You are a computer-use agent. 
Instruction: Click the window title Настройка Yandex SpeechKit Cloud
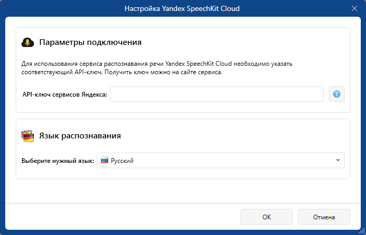coord(182,9)
